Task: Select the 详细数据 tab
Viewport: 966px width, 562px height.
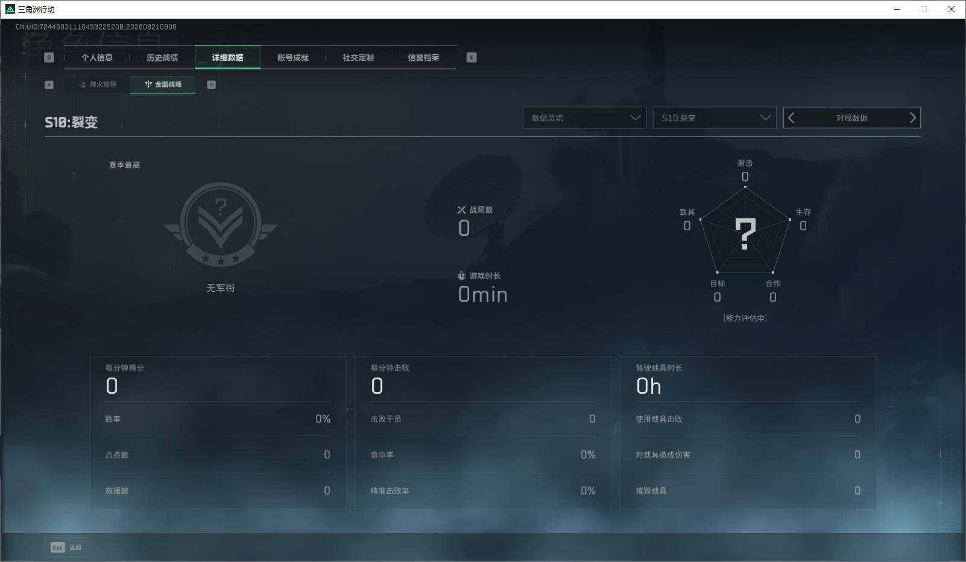Action: [x=227, y=58]
